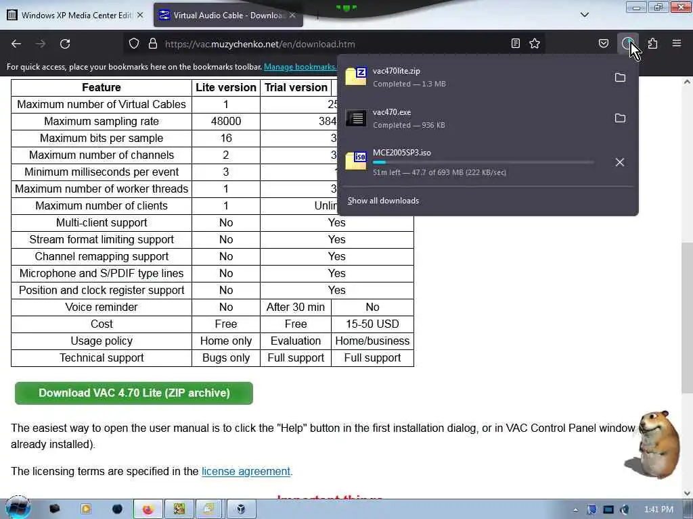Image resolution: width=693 pixels, height=519 pixels.
Task: Go back to the previous page
Action: [x=16, y=44]
